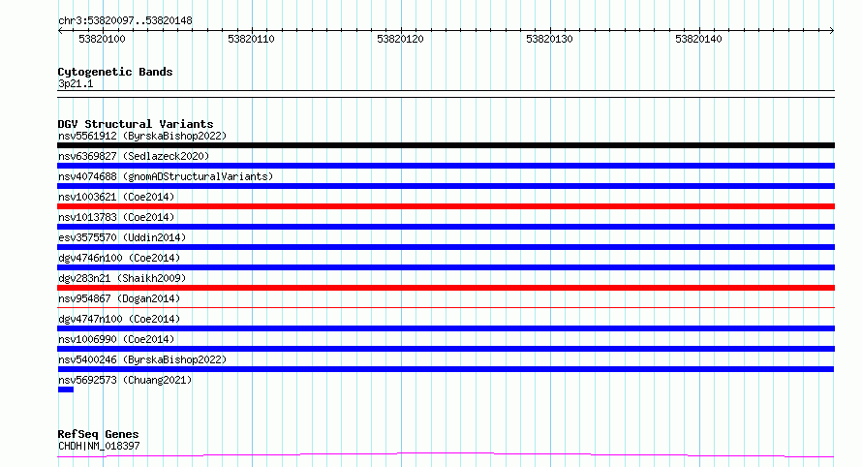The image size is (862, 467).
Task: Click the red bar for dgv283n21
Action: tap(446, 288)
